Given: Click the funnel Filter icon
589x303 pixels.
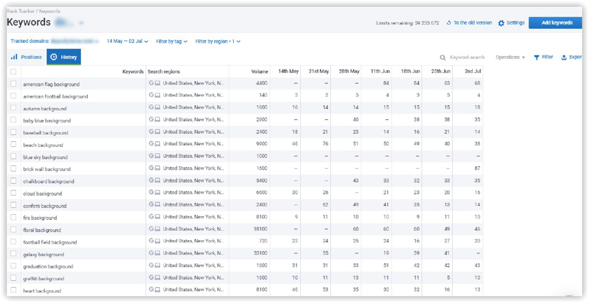Looking at the screenshot, I should pyautogui.click(x=536, y=58).
